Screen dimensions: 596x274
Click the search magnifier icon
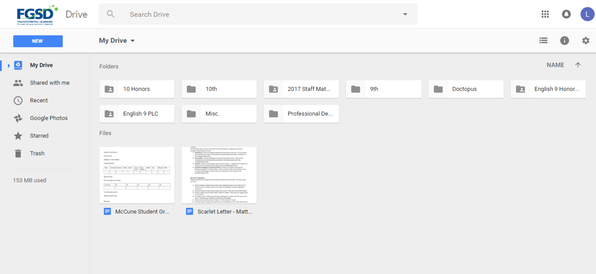point(111,14)
